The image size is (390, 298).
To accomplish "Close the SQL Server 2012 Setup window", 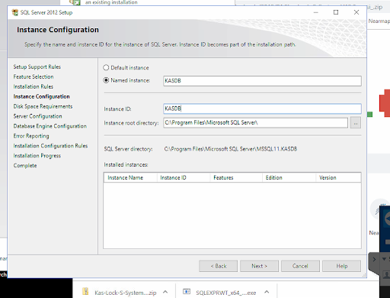I will (356, 12).
